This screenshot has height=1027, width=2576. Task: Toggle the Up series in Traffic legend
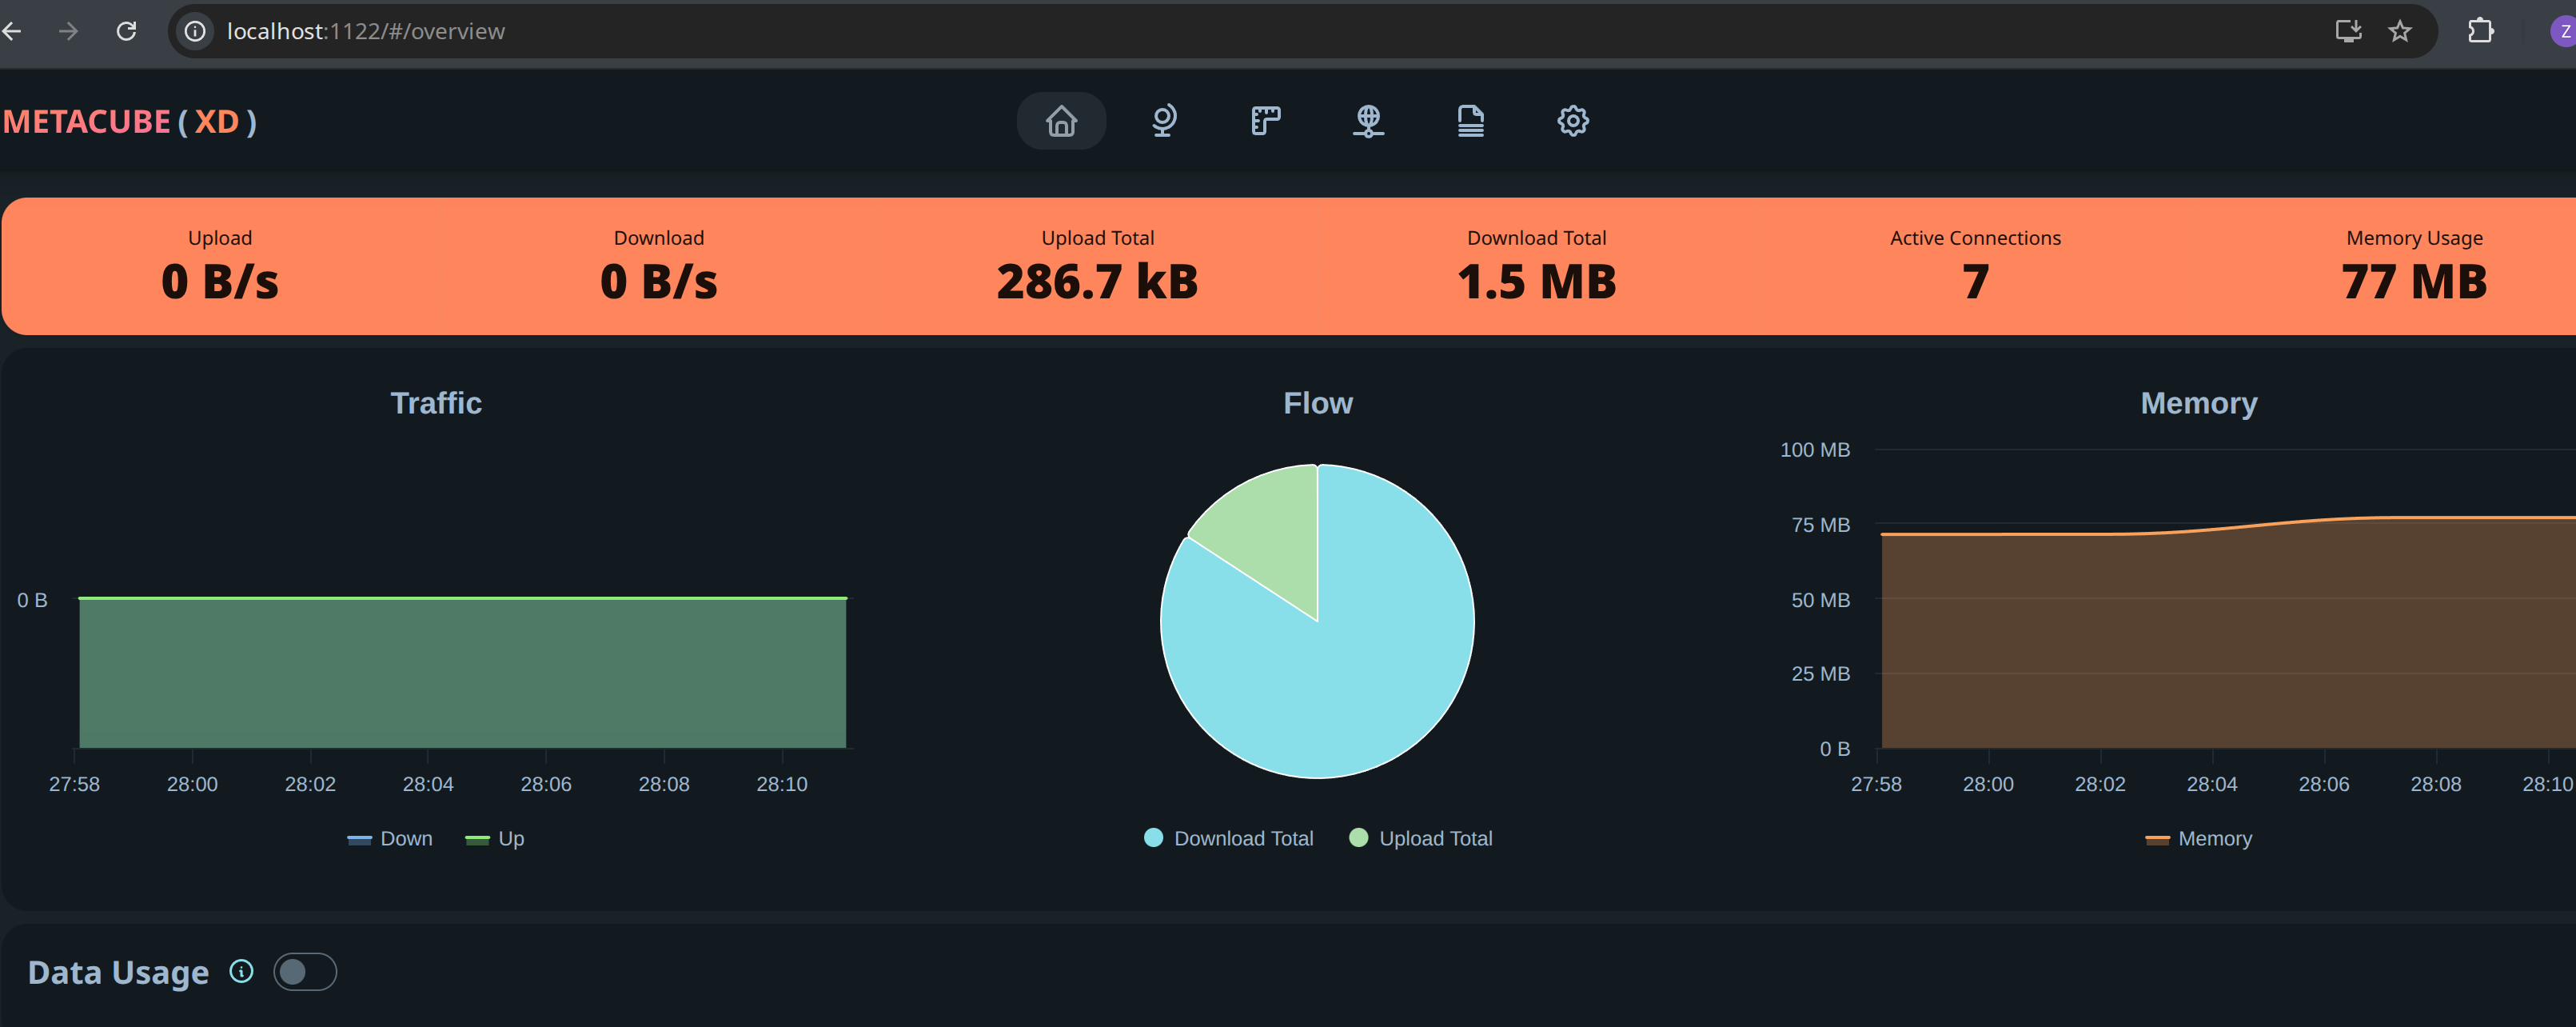495,839
